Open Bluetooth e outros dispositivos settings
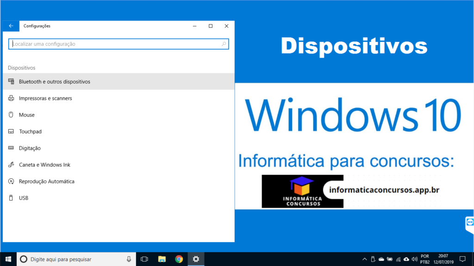 [x=55, y=82]
